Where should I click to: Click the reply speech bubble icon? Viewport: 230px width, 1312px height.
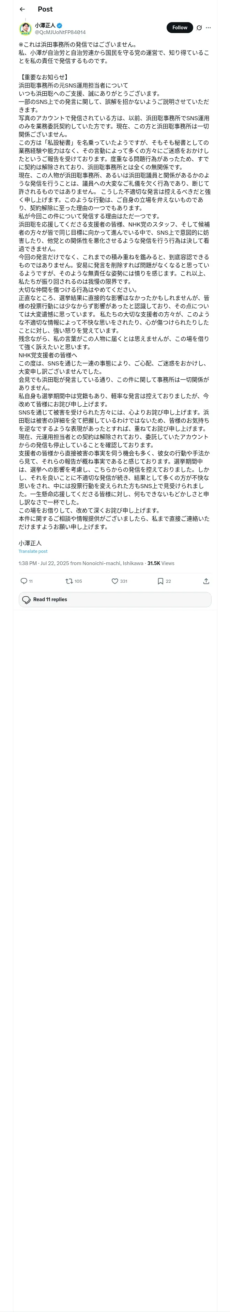click(24, 581)
